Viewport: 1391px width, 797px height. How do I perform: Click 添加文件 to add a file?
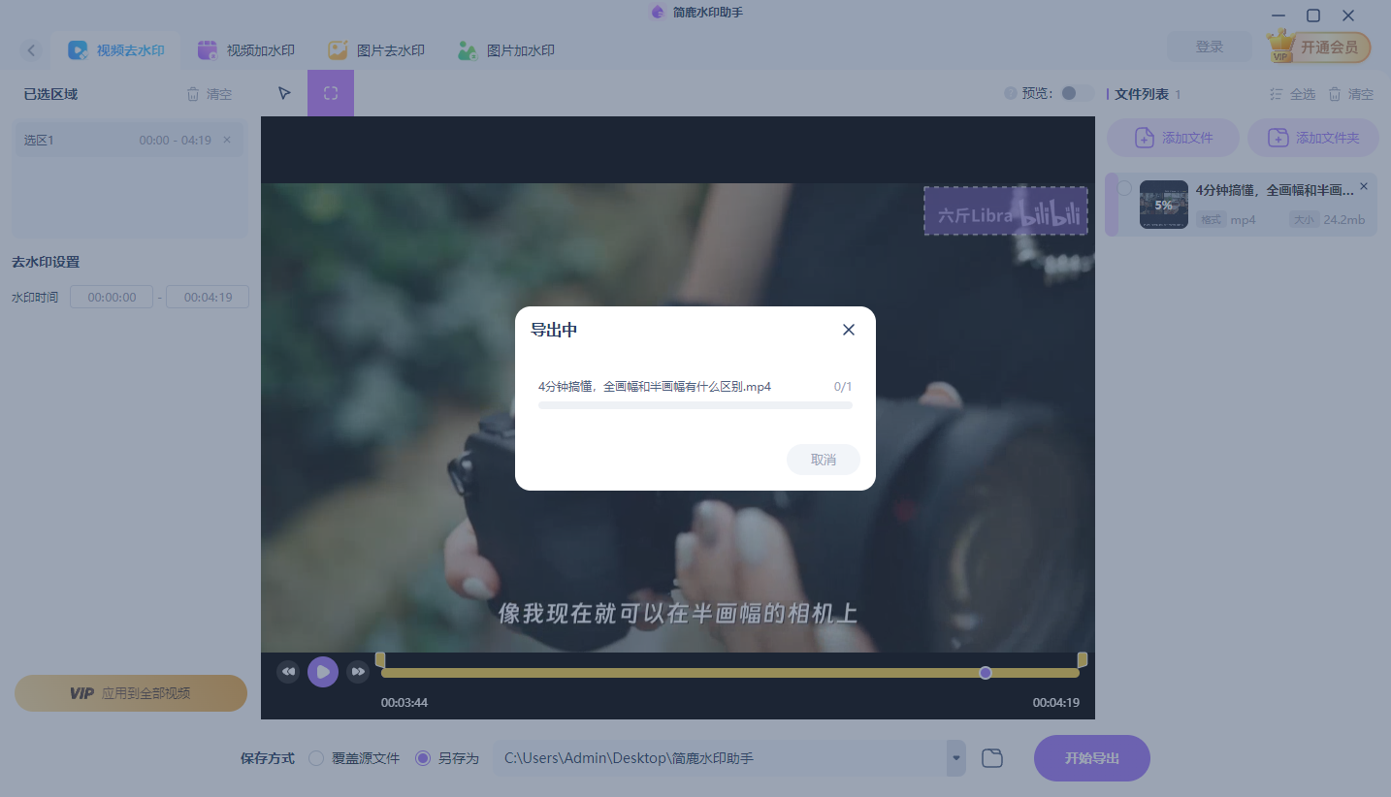pyautogui.click(x=1173, y=137)
